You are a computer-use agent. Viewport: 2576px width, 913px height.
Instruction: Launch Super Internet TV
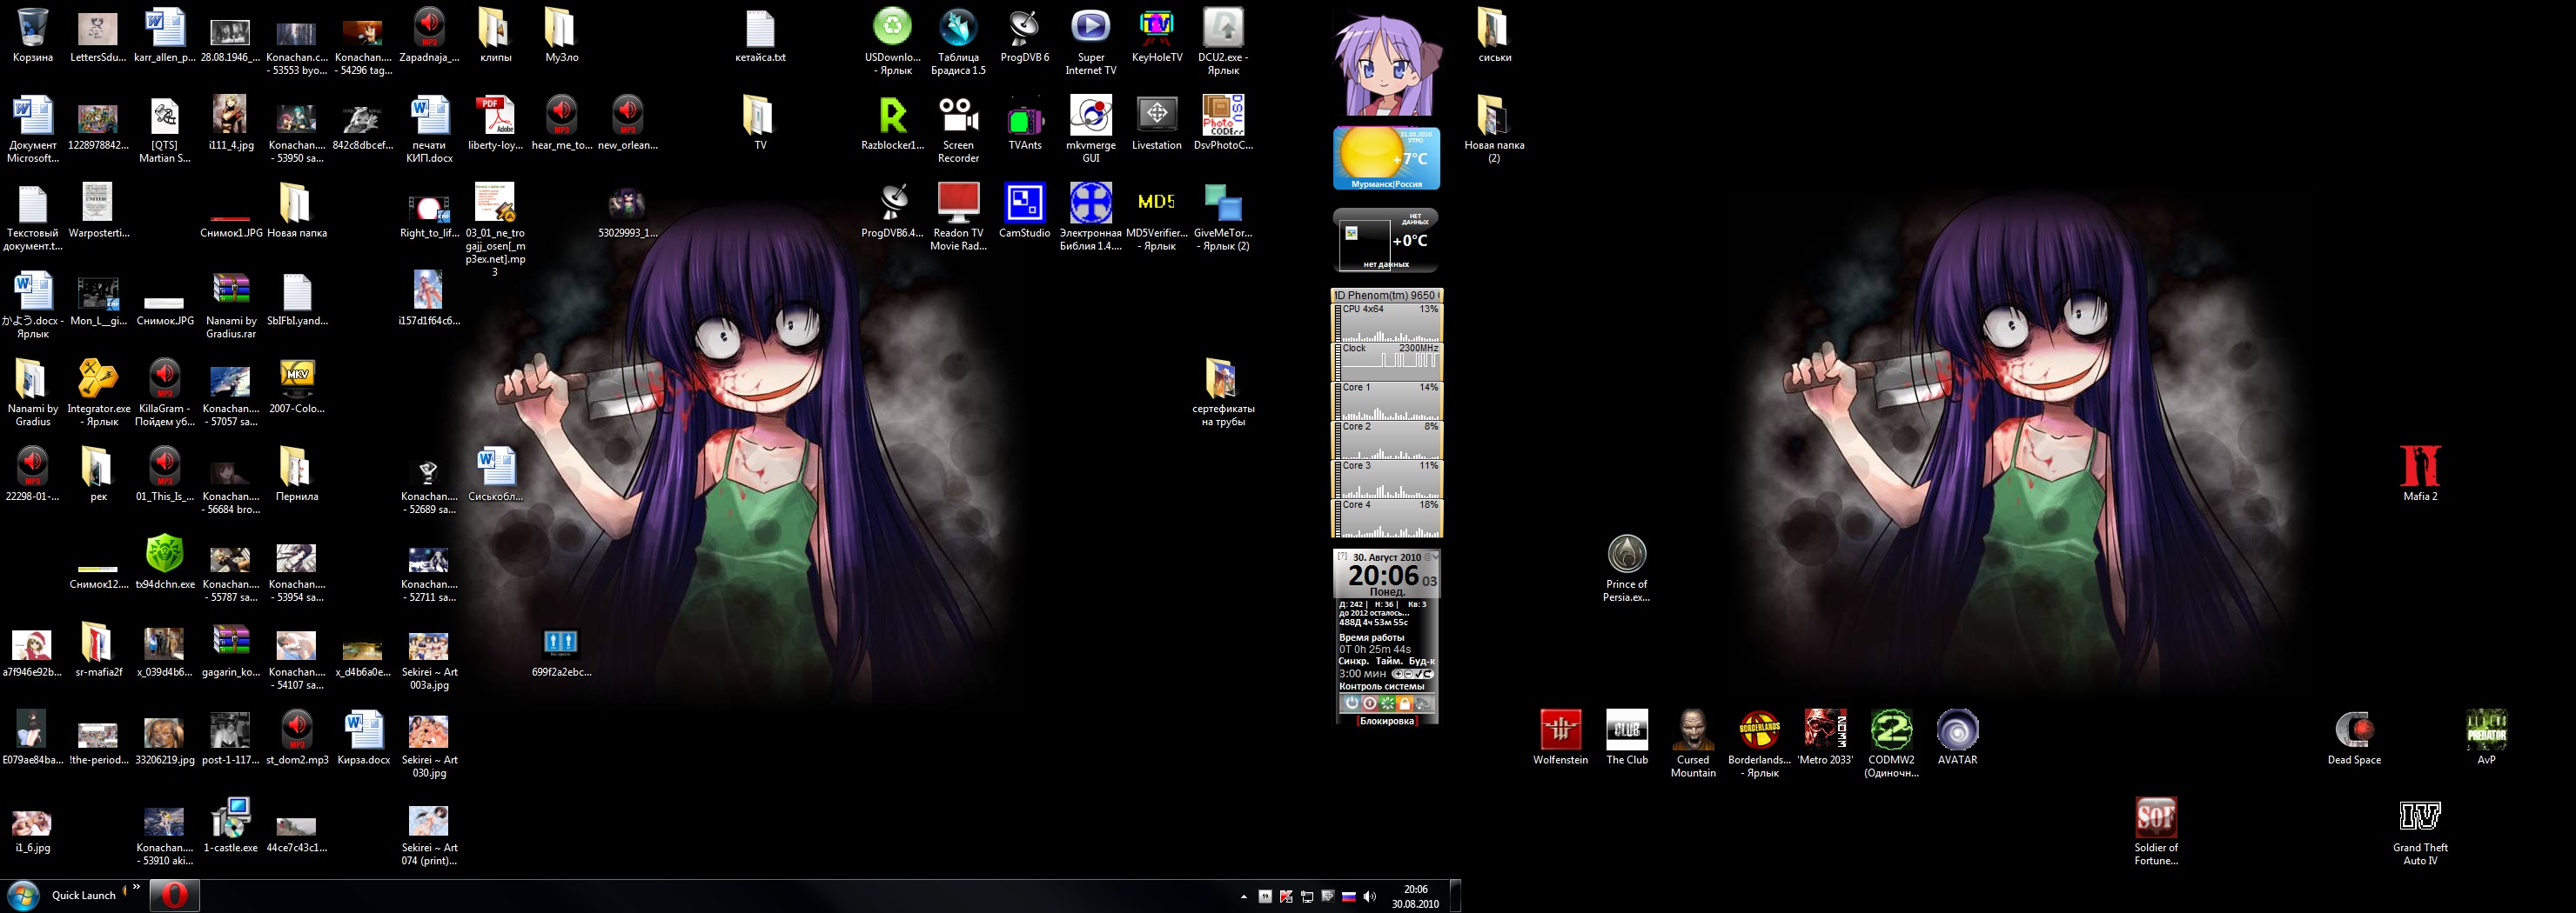1090,41
